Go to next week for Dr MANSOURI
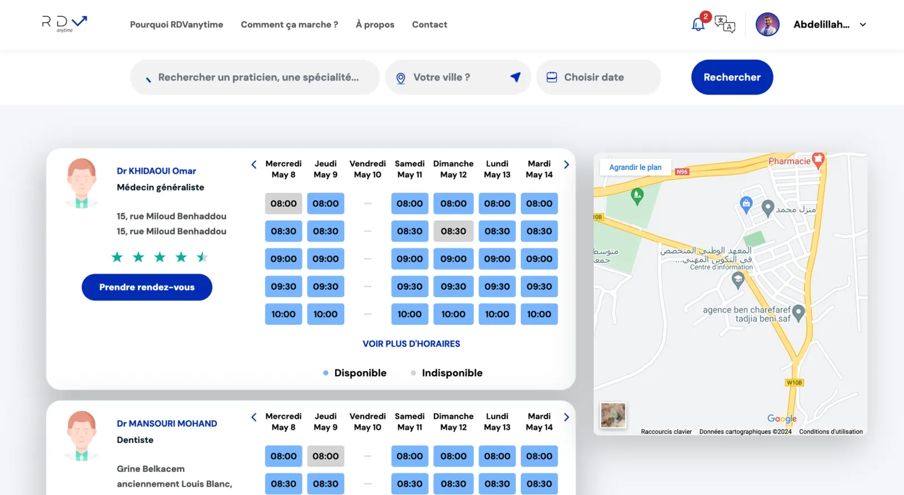This screenshot has height=495, width=904. 566,417
